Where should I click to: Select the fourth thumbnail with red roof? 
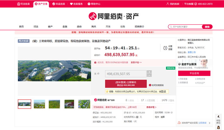click(x=69, y=104)
